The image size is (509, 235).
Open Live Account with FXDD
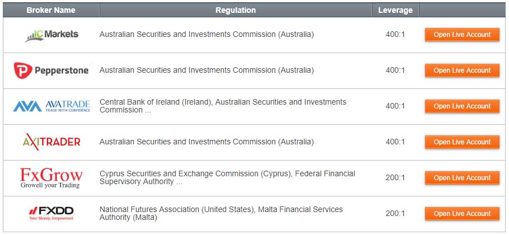462,214
